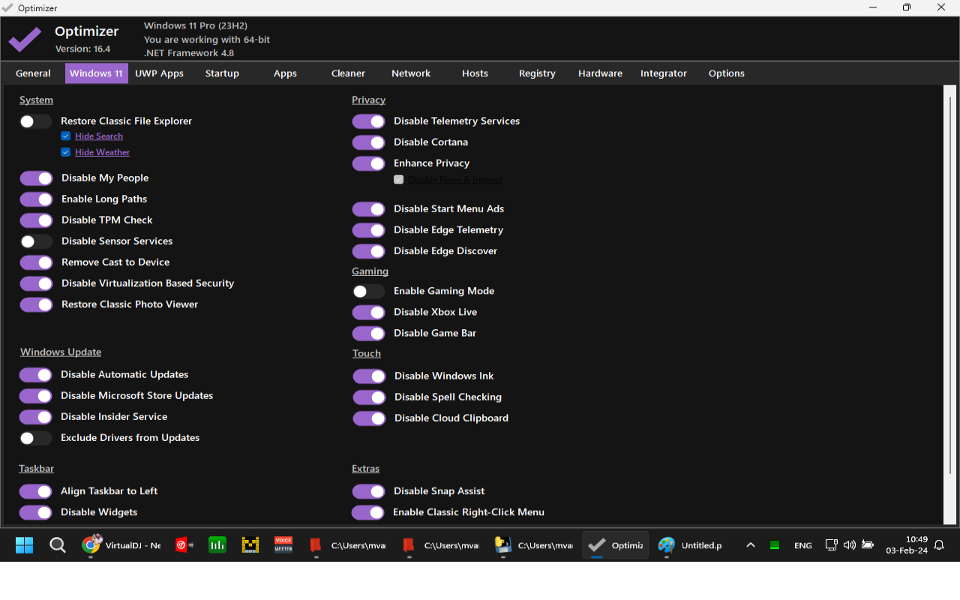960x600 pixels.
Task: Open the network tray icon
Action: (x=831, y=545)
